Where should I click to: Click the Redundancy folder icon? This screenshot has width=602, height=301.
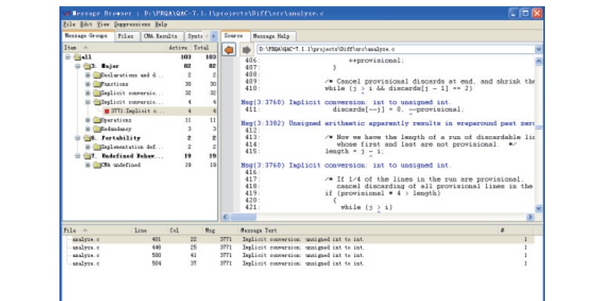coord(97,129)
